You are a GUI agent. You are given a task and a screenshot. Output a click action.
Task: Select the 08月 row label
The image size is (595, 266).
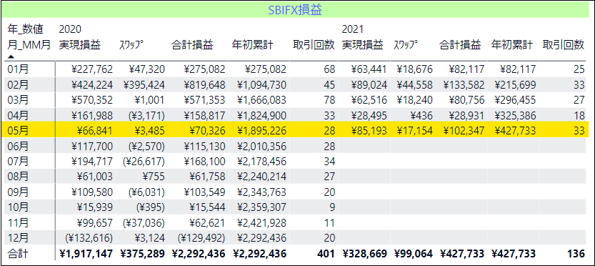click(x=19, y=177)
